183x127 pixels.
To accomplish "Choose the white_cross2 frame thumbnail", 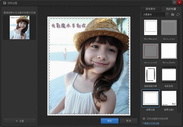I will point(150,51).
